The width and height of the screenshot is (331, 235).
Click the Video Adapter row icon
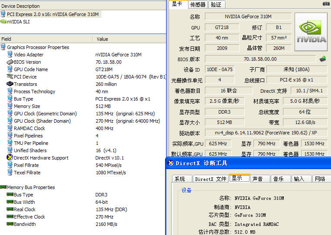(x=10, y=55)
